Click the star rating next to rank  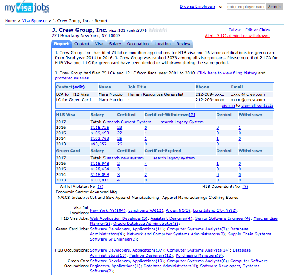(157, 30)
